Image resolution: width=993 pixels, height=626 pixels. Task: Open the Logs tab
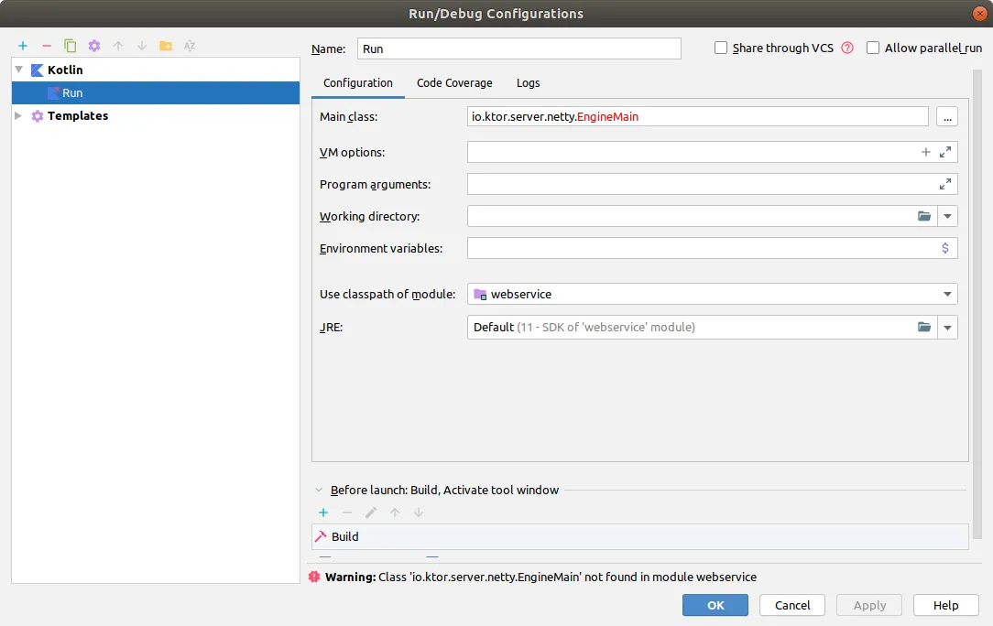[528, 83]
